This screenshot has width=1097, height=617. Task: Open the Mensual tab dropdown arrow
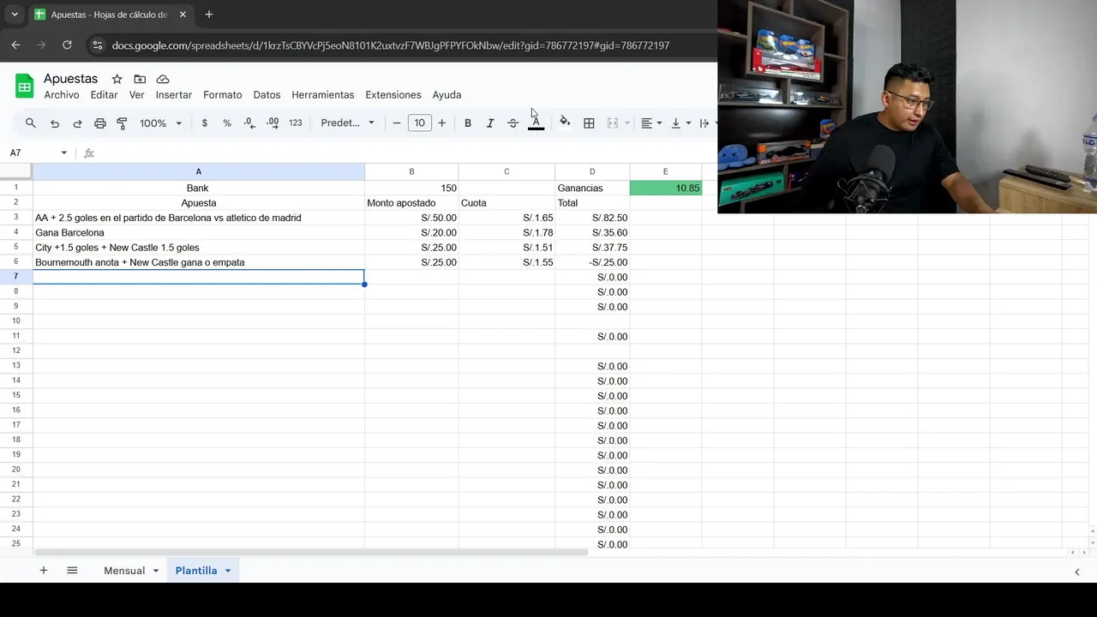[156, 571]
